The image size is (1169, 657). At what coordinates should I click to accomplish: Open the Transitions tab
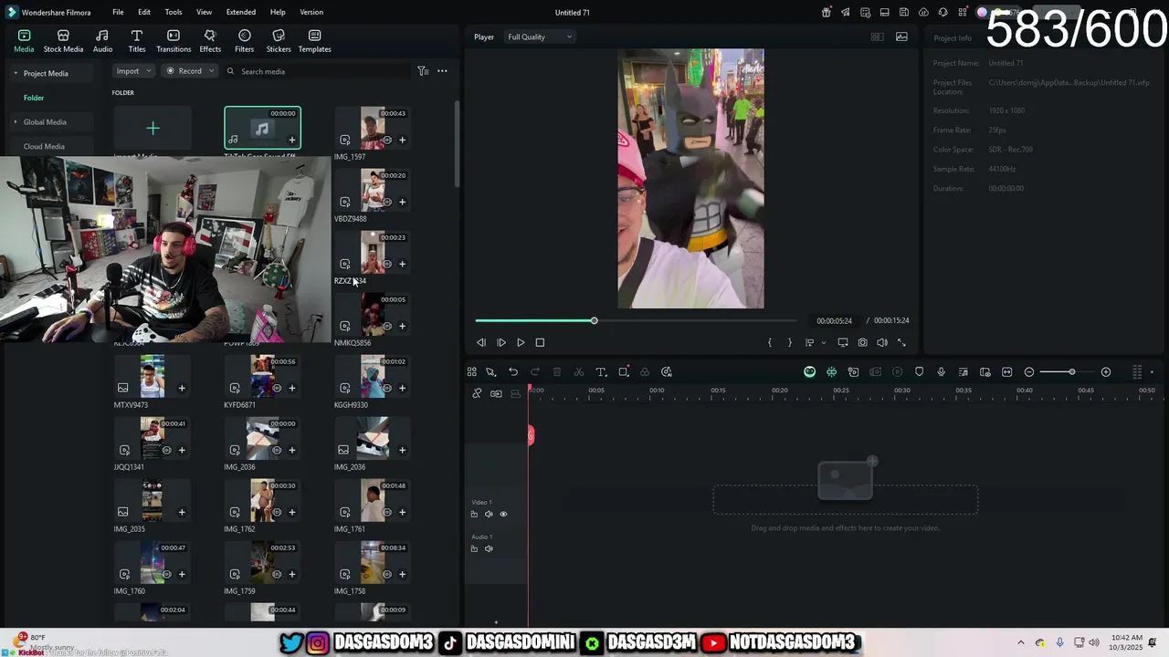(x=174, y=41)
